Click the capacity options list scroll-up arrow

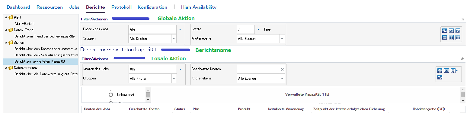pyautogui.click(x=148, y=90)
